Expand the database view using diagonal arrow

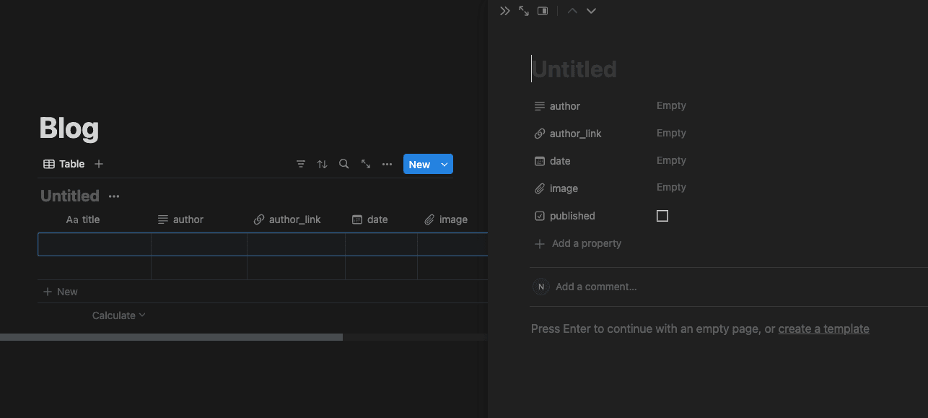click(365, 164)
